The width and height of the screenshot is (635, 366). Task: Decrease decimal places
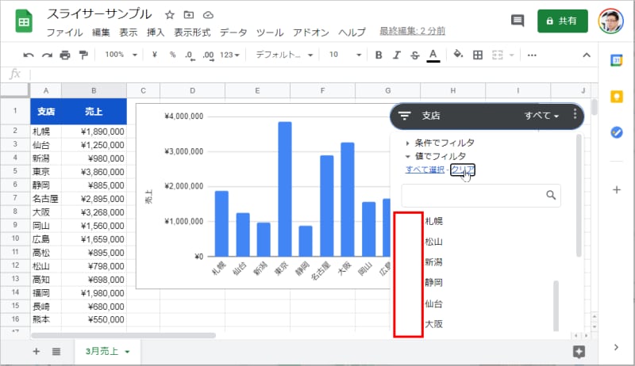[190, 55]
